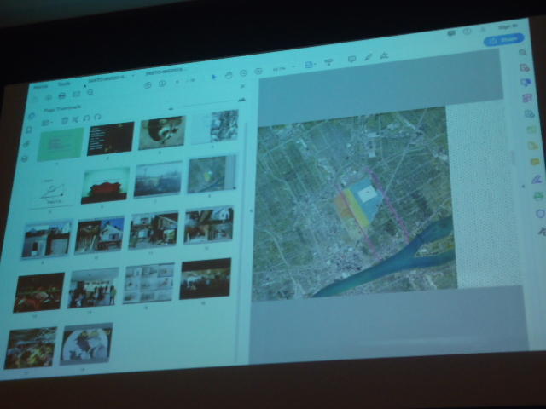Select the arrow selection tool
The width and height of the screenshot is (546, 409).
(x=213, y=77)
